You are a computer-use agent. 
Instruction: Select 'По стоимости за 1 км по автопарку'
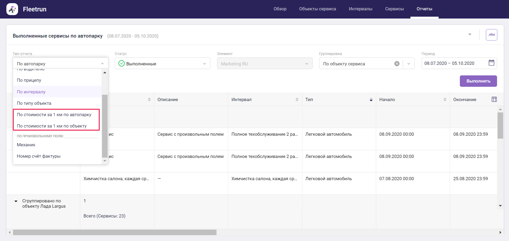[54, 115]
